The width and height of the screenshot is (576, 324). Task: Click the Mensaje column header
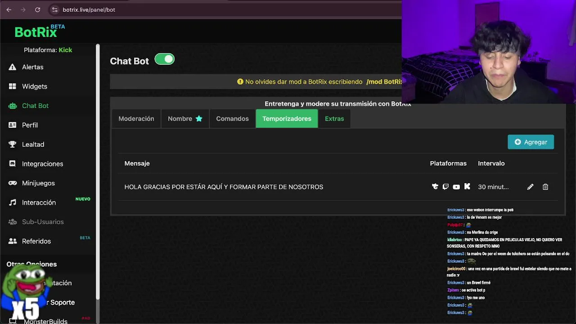[137, 163]
